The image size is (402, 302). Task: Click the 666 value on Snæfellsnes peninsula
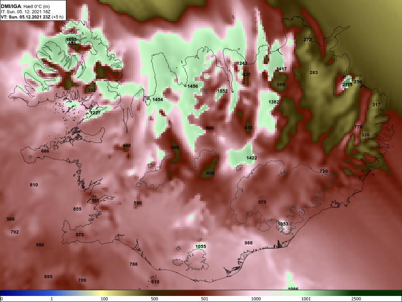pyautogui.click(x=45, y=151)
